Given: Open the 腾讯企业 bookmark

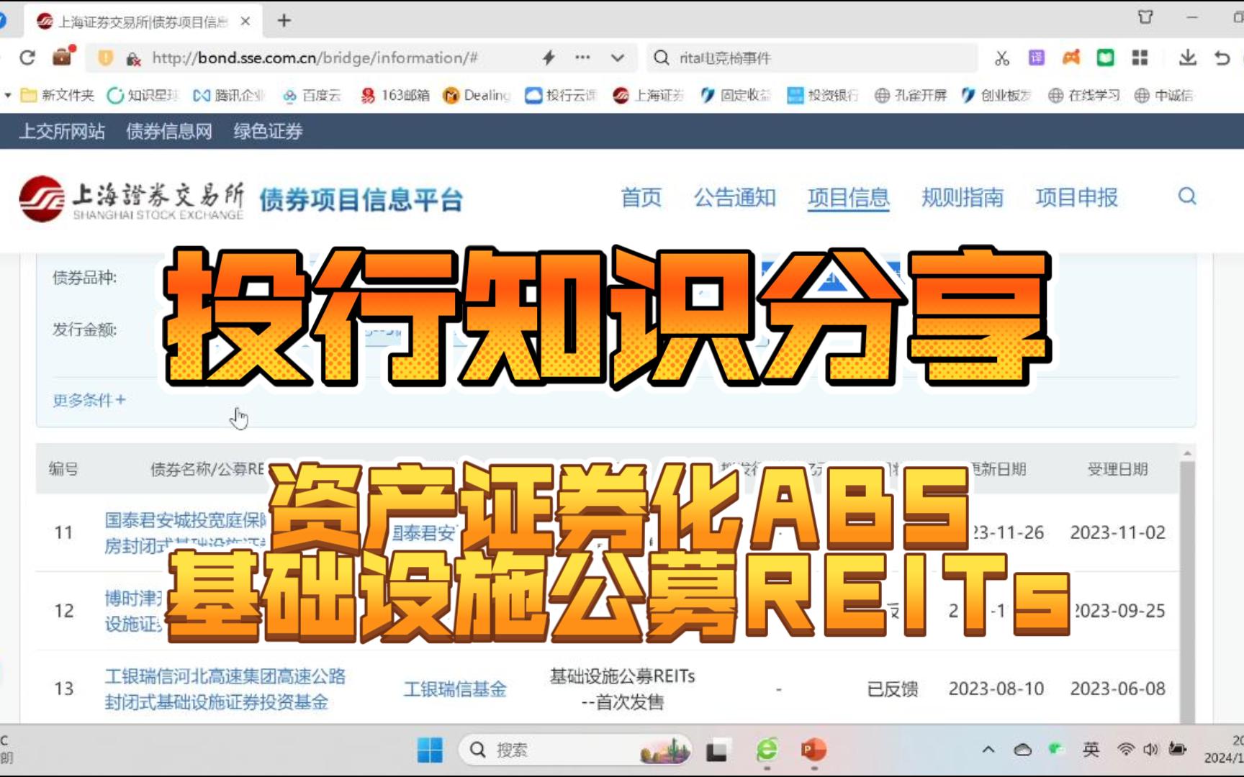Looking at the screenshot, I should click(x=229, y=95).
